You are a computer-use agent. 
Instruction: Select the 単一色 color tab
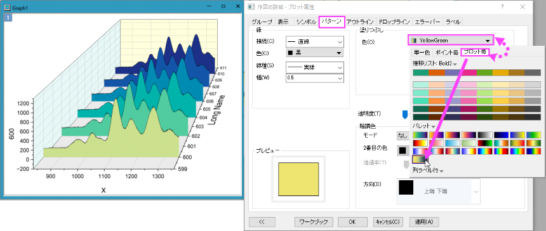pyautogui.click(x=422, y=53)
